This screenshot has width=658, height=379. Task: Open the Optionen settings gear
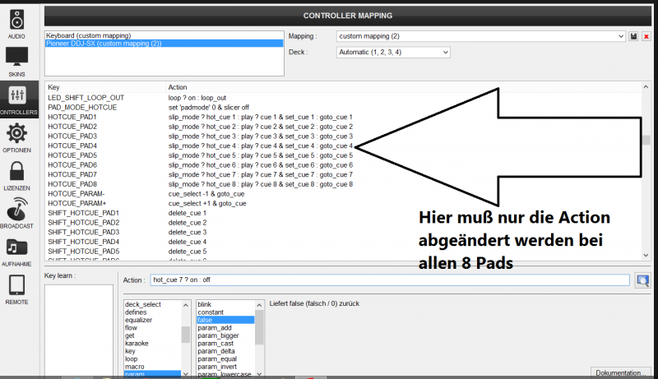(16, 137)
